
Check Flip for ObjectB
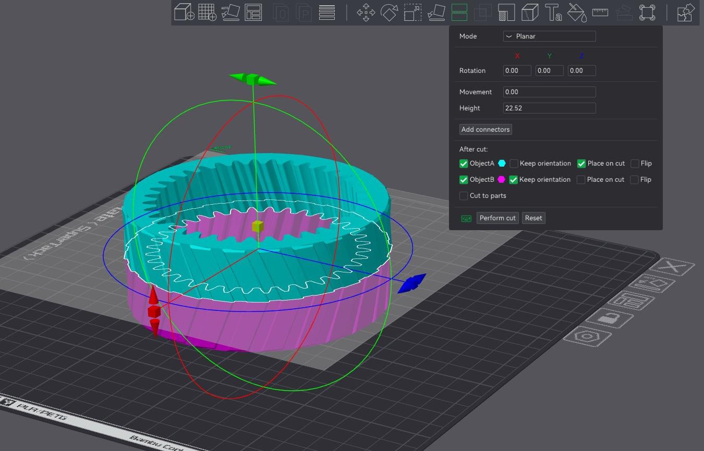635,180
